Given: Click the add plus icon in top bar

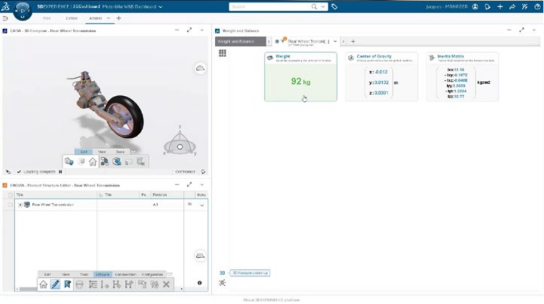Looking at the screenshot, I should click(499, 7).
